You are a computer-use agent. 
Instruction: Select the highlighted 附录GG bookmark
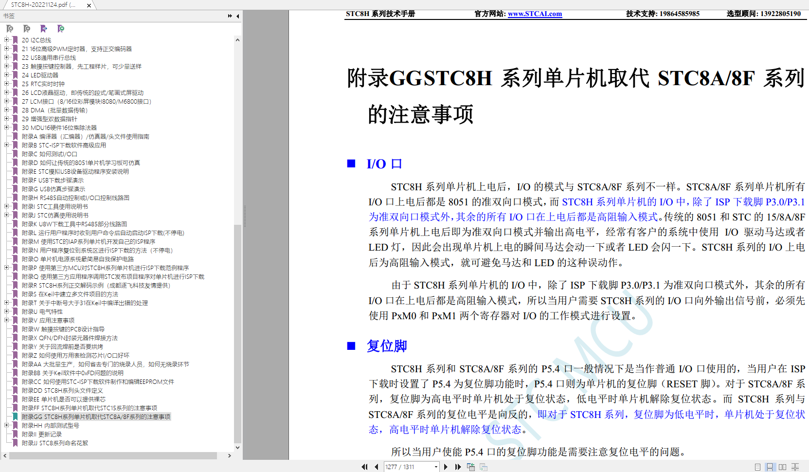(96, 417)
